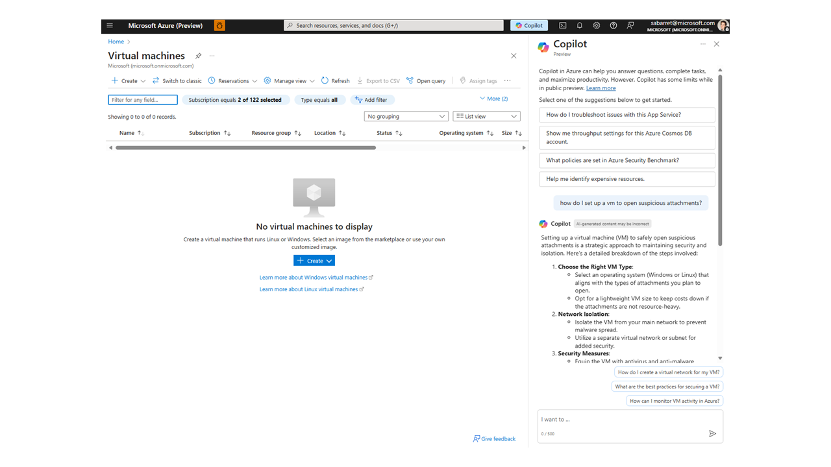Sort by Subscription column arrows
Screen dimensions: 831x467
(227, 133)
